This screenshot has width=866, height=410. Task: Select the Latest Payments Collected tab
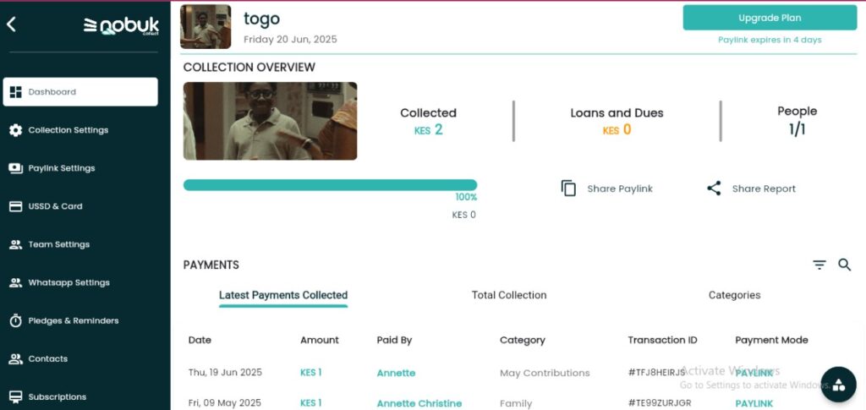pyautogui.click(x=283, y=295)
